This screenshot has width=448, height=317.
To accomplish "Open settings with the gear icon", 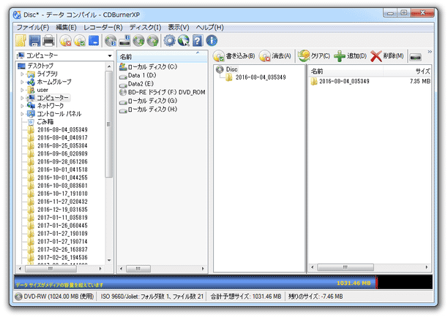I will point(169,41).
